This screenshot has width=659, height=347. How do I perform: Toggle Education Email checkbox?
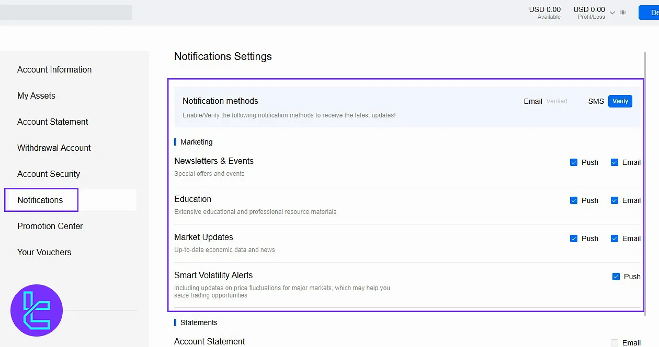point(615,200)
